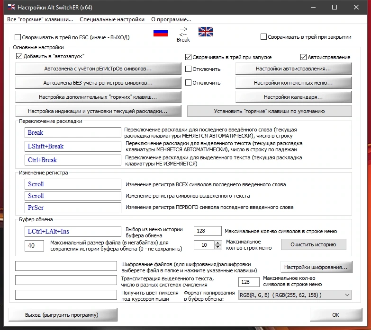Image resolution: width=371 pixels, height=330 pixels.
Task: Close the Alt SwitchER settings window
Action: (x=356, y=7)
